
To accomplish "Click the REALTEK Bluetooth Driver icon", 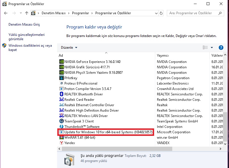I will pos(62,94).
